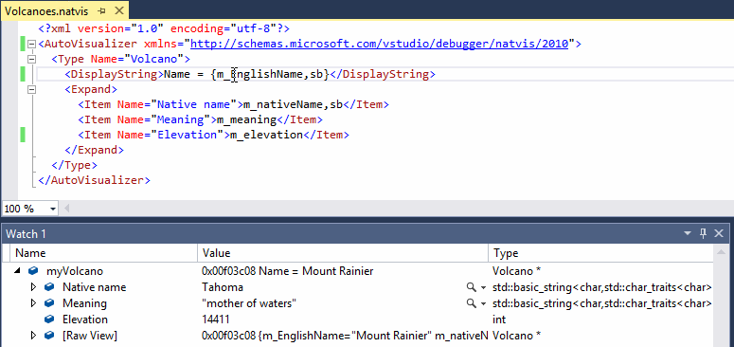The width and height of the screenshot is (734, 347).
Task: Click the int type cell
Action: 499,320
